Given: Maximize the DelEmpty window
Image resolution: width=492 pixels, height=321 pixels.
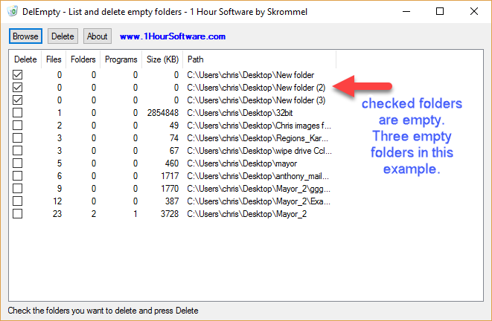Looking at the screenshot, I should [440, 12].
